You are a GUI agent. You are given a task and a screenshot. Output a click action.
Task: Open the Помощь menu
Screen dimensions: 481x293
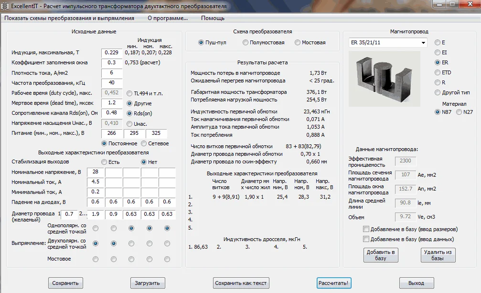[213, 18]
